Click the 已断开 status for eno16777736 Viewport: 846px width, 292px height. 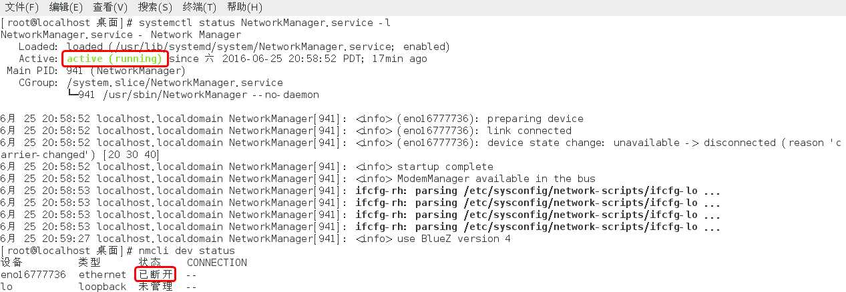pos(155,275)
